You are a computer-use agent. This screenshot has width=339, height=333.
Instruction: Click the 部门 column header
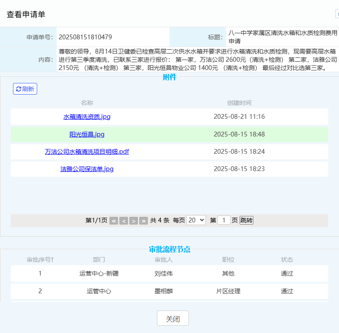point(99,260)
